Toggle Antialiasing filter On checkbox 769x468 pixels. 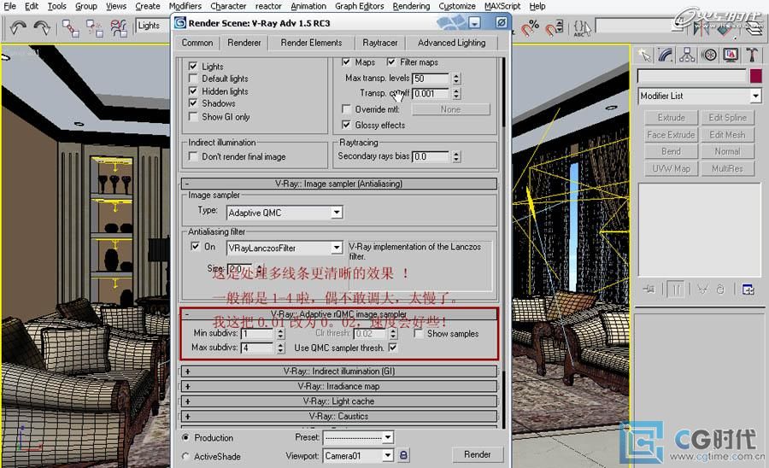click(x=195, y=246)
